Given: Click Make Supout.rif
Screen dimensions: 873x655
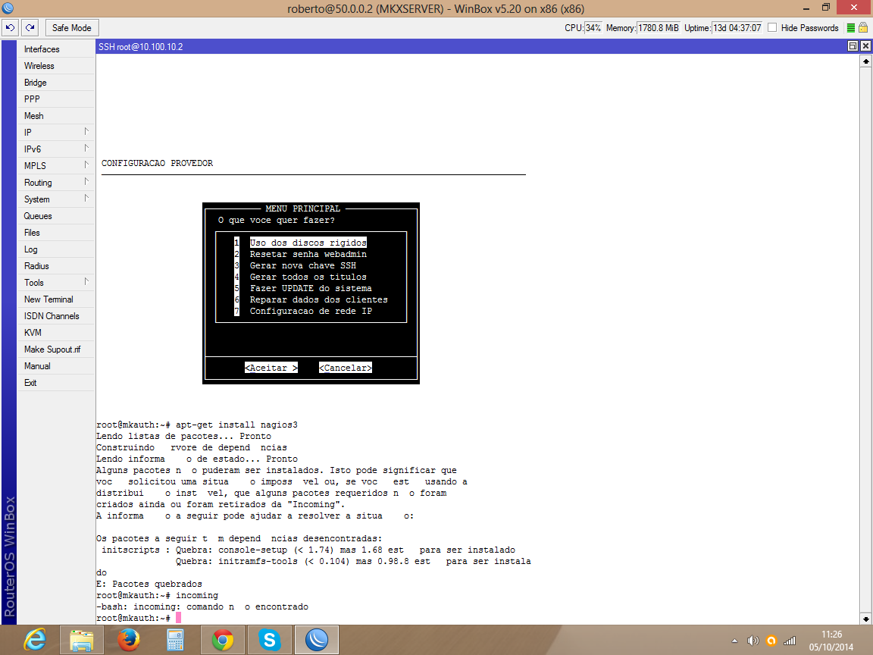Looking at the screenshot, I should [55, 349].
